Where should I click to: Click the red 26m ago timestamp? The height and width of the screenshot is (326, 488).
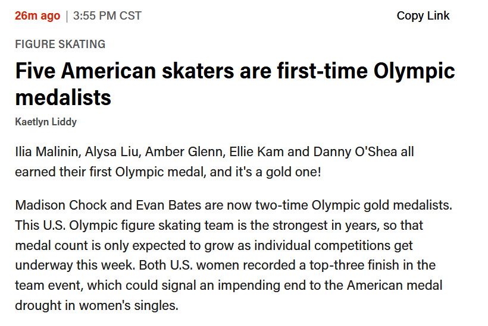pos(37,16)
